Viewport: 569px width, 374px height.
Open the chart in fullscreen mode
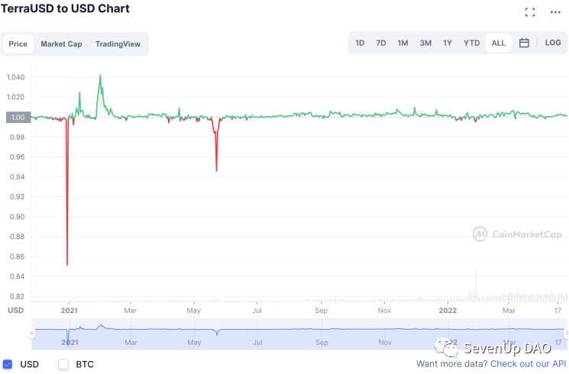(x=530, y=12)
